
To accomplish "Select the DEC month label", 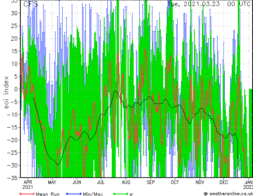I will coord(224,182).
